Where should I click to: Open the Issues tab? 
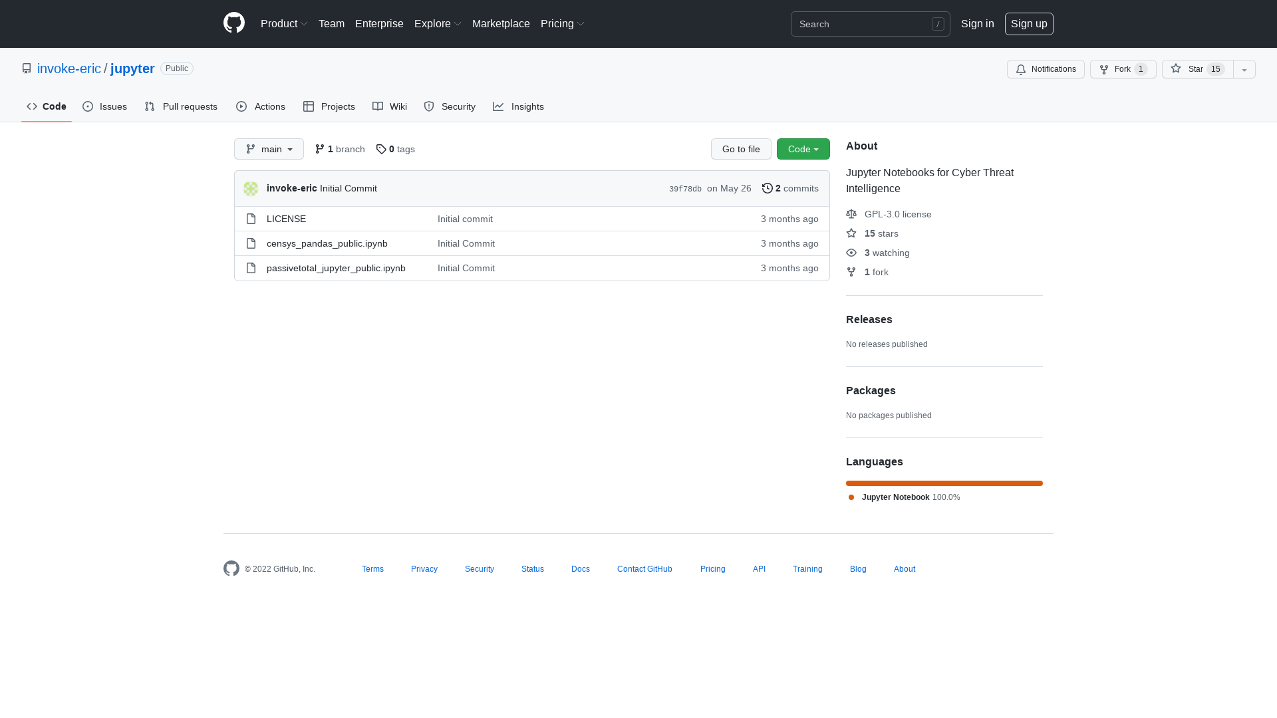click(x=105, y=106)
